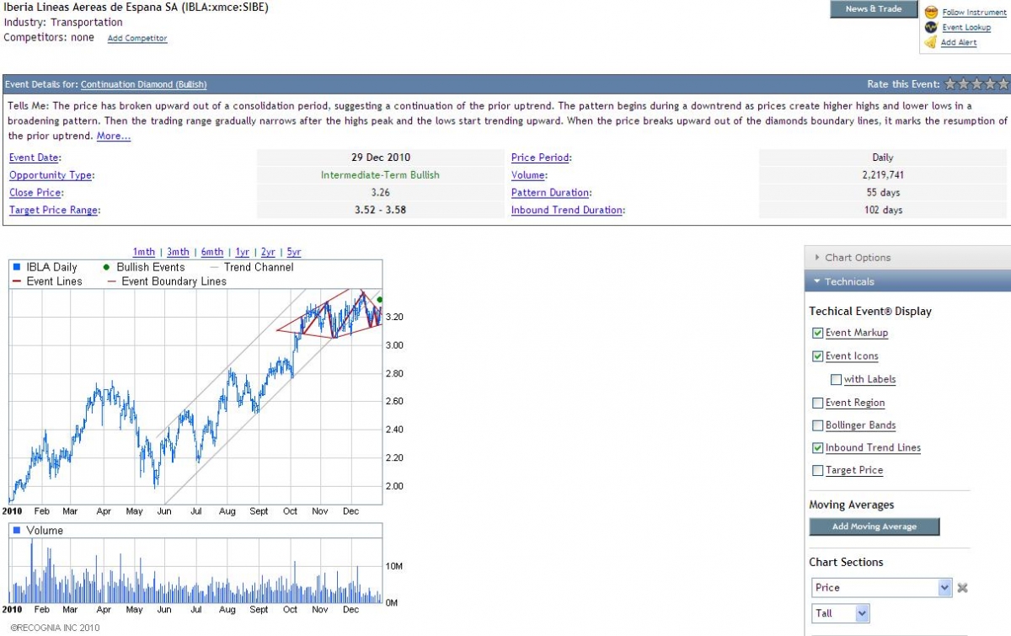The height and width of the screenshot is (636, 1011).
Task: Click the Add Alert bell icon
Action: [931, 42]
